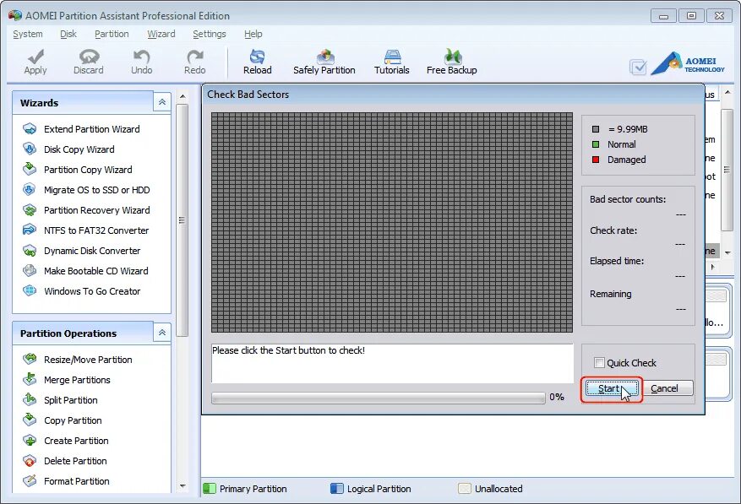Click the Apply toolbar icon
Screen dimensions: 741x504
click(35, 62)
